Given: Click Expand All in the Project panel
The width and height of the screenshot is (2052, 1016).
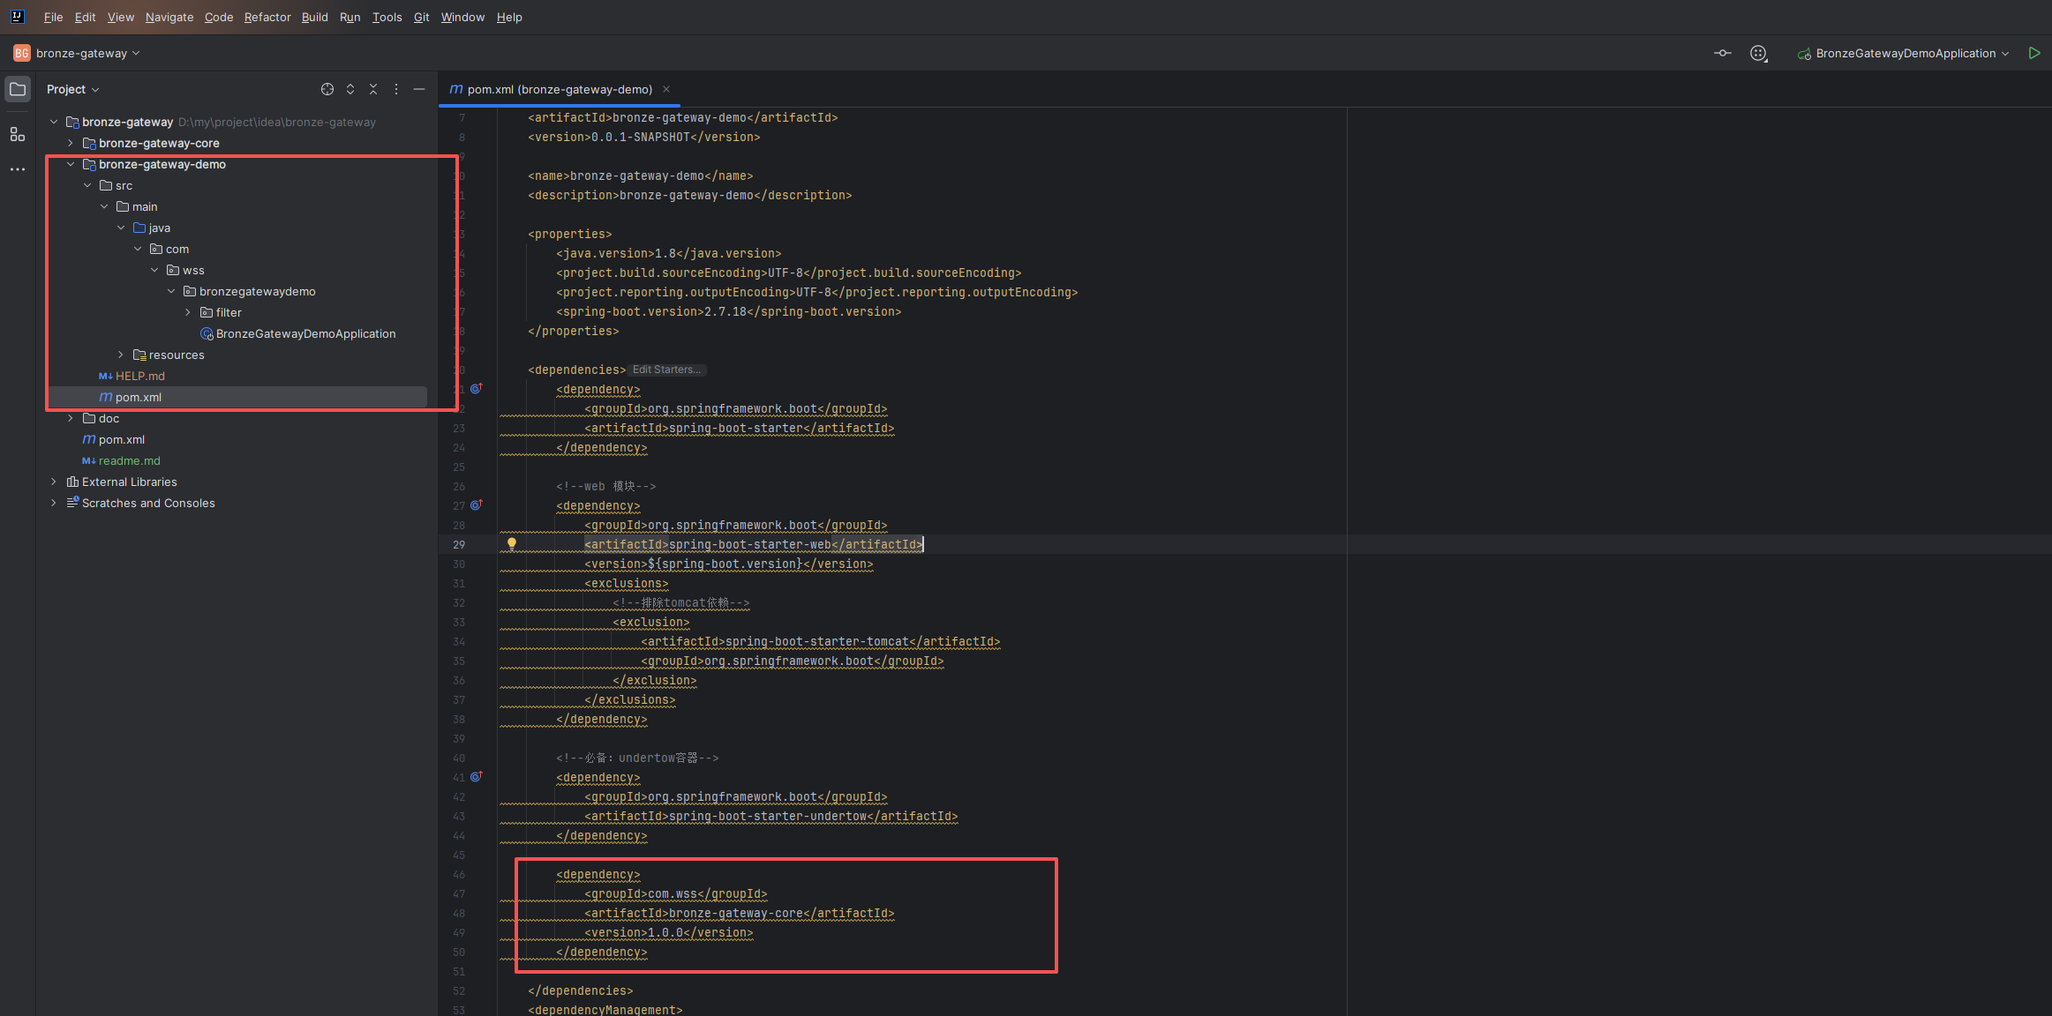Looking at the screenshot, I should 350,89.
